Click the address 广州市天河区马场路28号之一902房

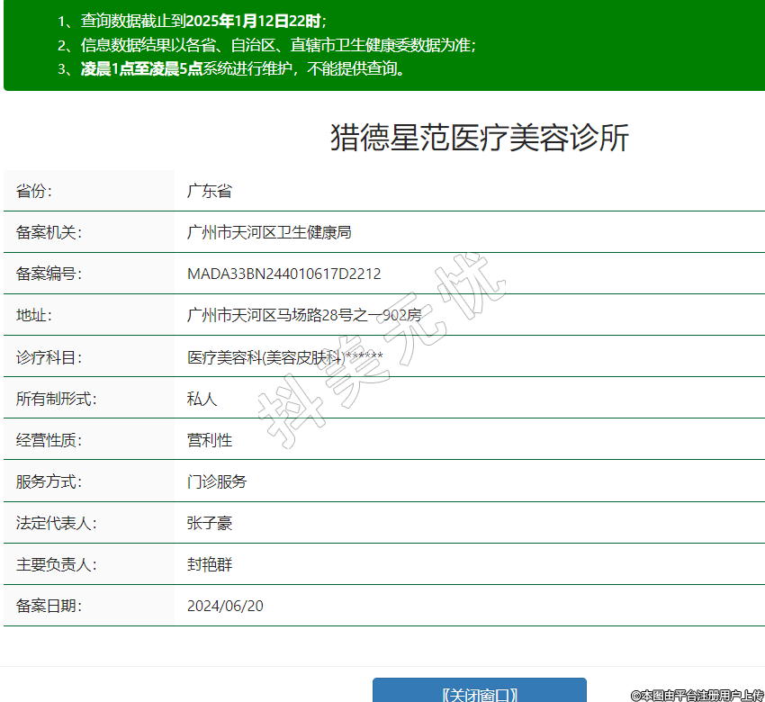pos(303,316)
